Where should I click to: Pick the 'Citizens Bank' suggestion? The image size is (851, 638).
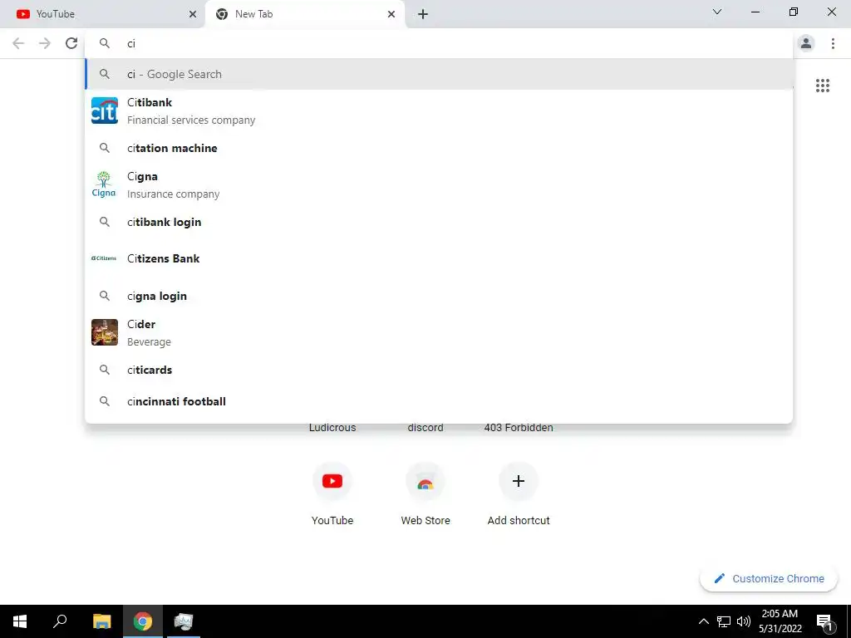click(439, 258)
